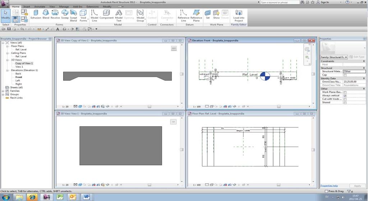
Task: Collapse Elevations (Elevation 1) node
Action: 7,70
